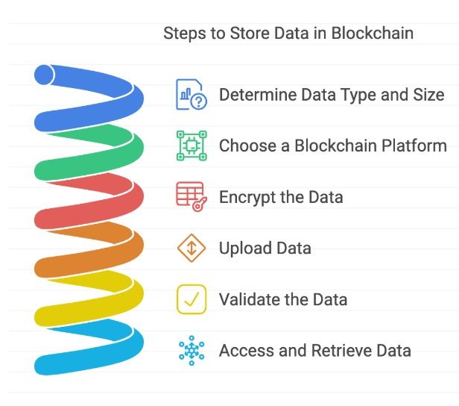Select the Encrypt the Data label

(x=281, y=197)
